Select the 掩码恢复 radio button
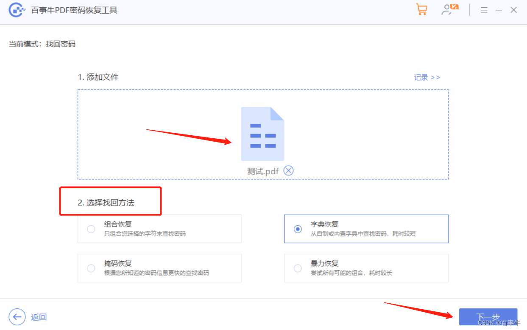 91,268
